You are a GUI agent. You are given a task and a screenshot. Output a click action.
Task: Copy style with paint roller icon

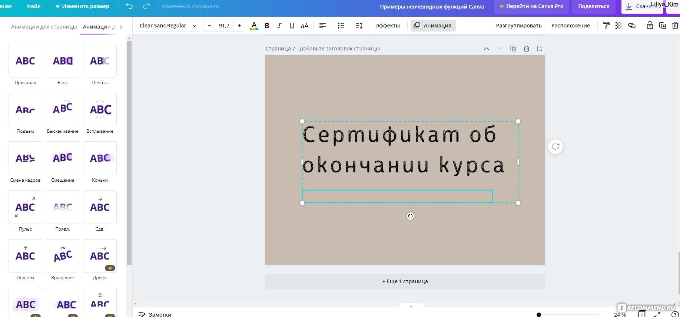click(x=607, y=26)
